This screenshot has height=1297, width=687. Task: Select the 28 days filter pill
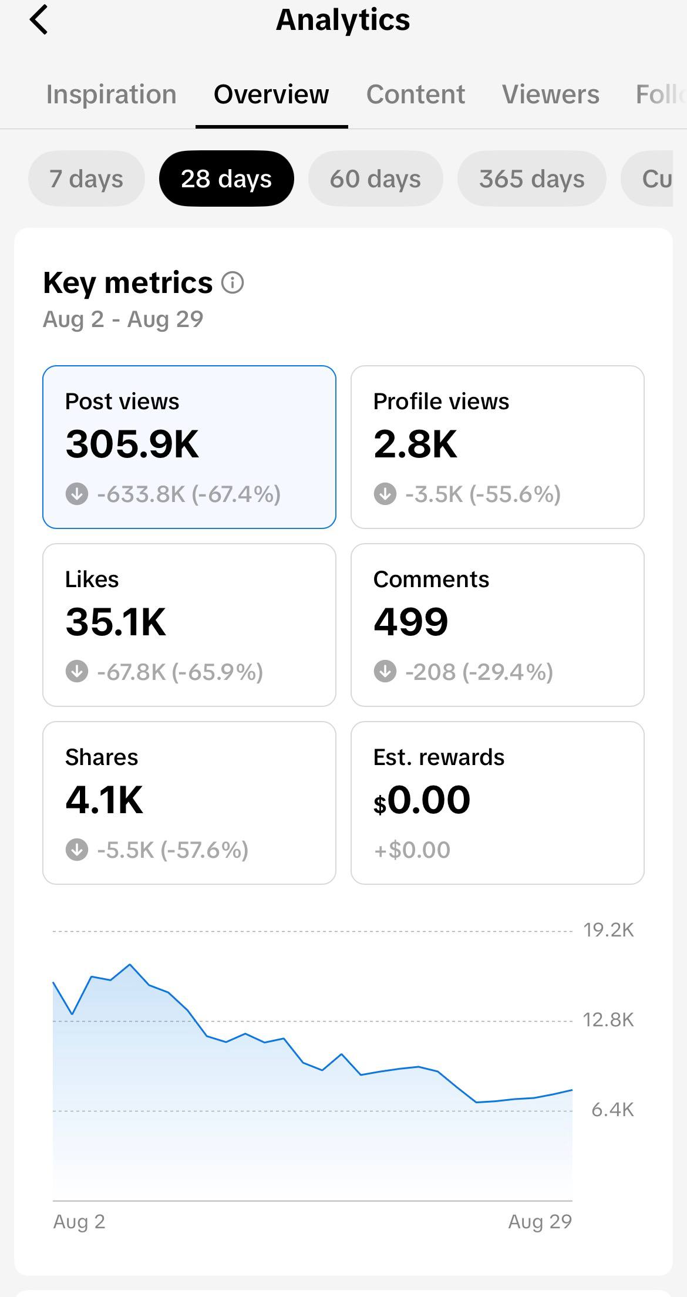coord(226,178)
